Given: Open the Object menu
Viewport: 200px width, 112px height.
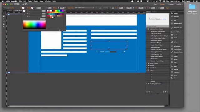Looking at the screenshot, I should tap(36, 1).
